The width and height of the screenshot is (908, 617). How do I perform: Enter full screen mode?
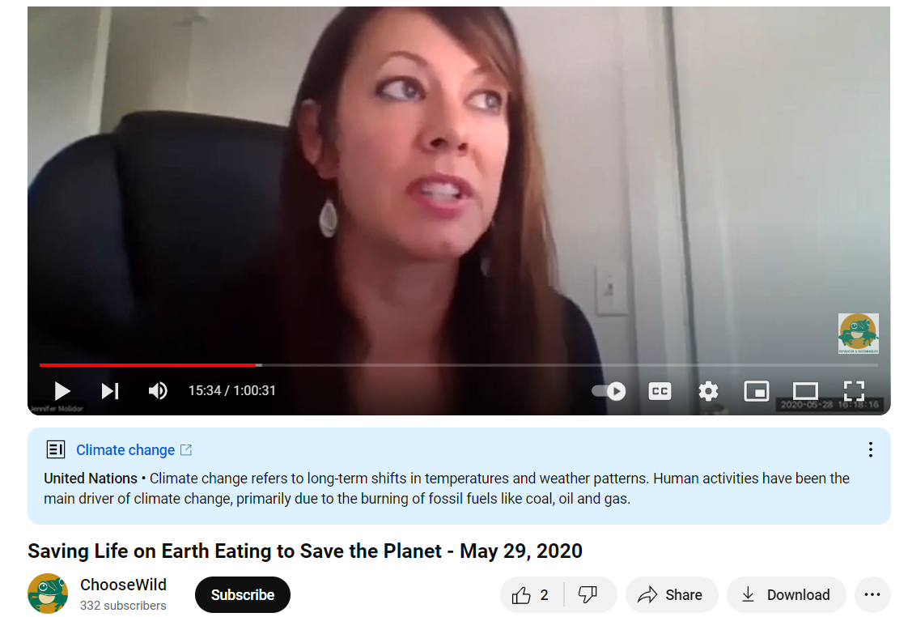click(854, 391)
